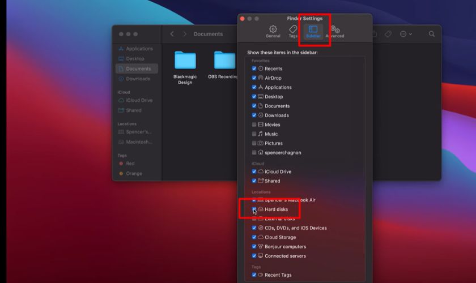Click the Connected servers monitor icon
The height and width of the screenshot is (283, 476).
click(261, 256)
